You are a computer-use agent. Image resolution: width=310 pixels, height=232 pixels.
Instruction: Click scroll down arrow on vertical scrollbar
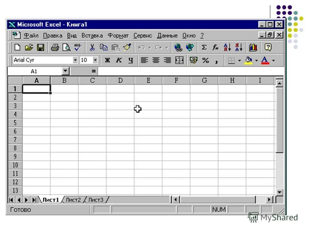coord(280,192)
